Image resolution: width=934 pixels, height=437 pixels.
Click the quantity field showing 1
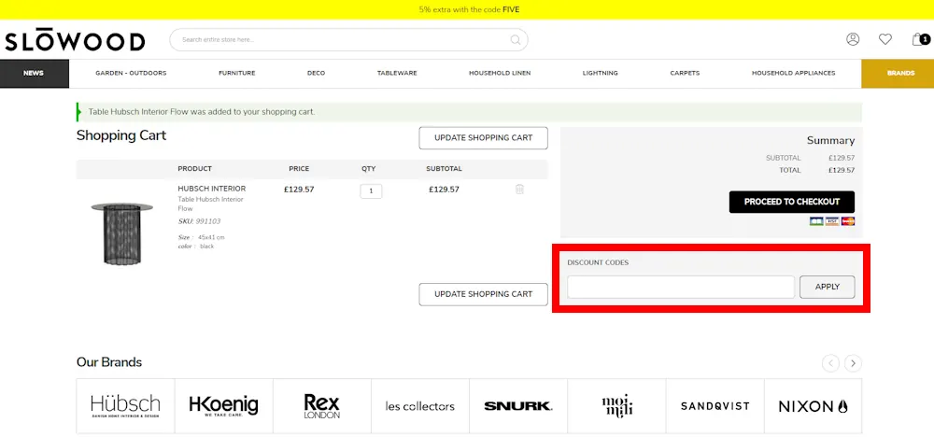click(x=371, y=191)
